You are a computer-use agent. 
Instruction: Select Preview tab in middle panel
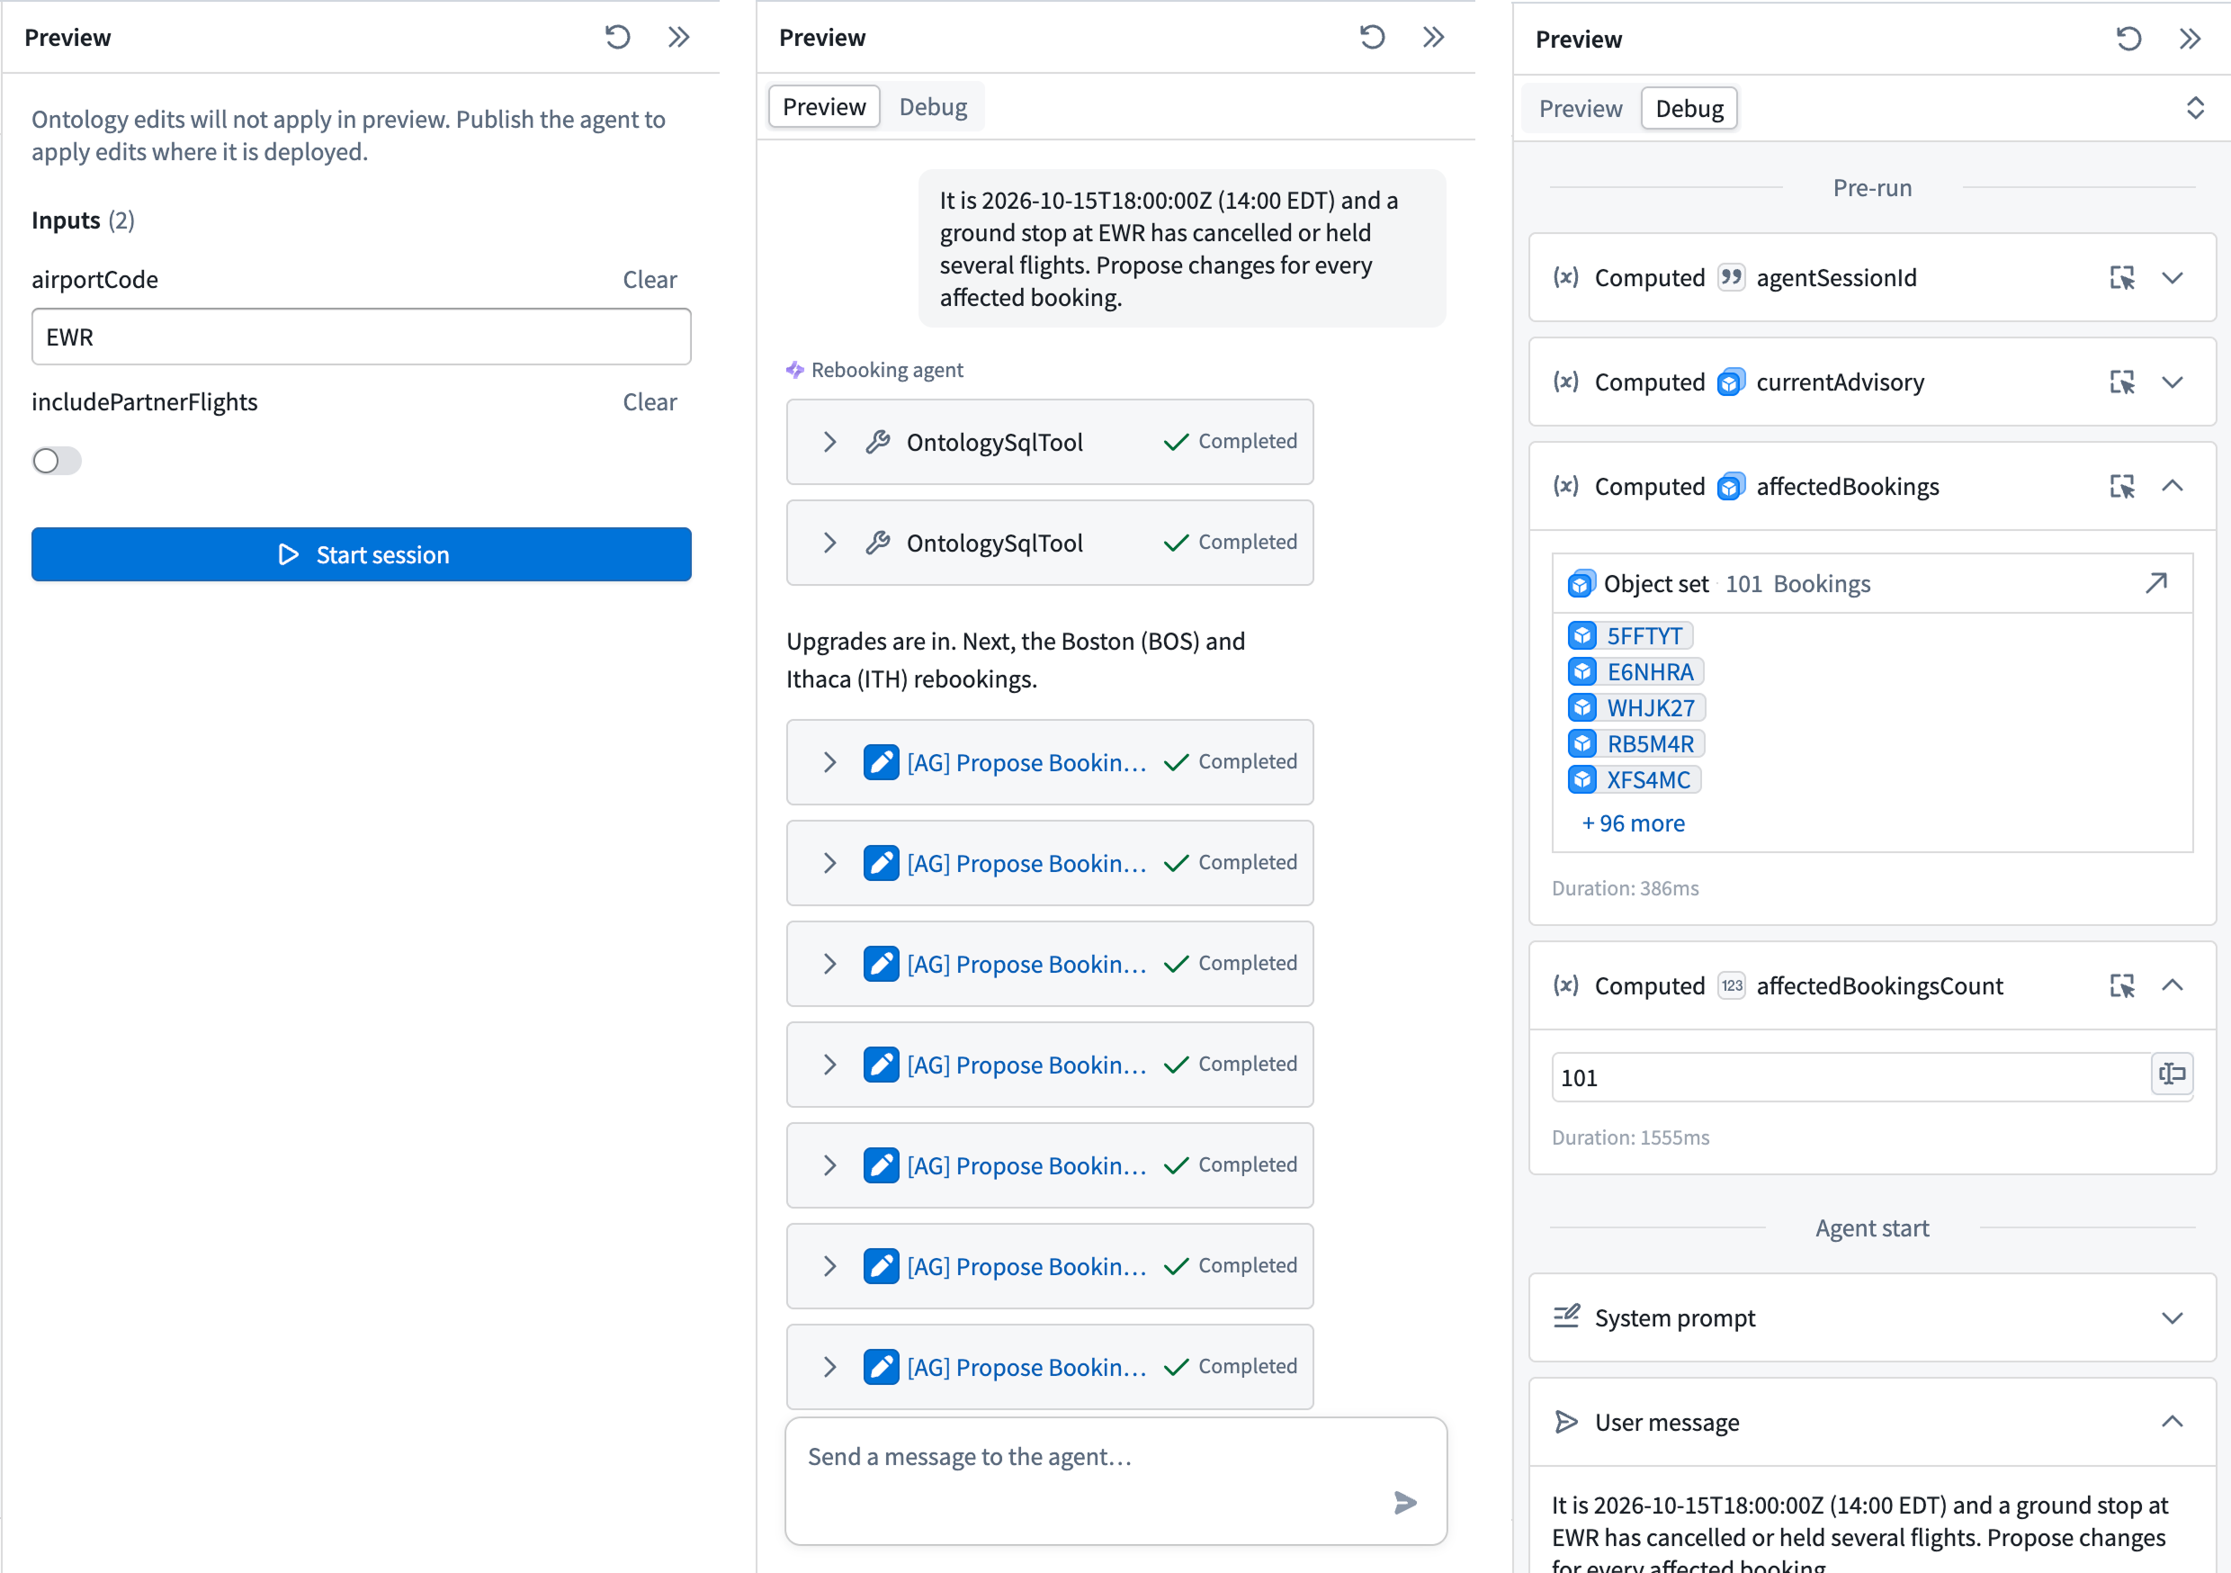click(x=824, y=107)
